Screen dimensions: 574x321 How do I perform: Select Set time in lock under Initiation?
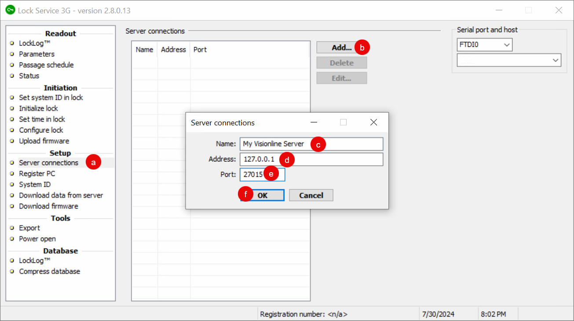click(x=42, y=119)
